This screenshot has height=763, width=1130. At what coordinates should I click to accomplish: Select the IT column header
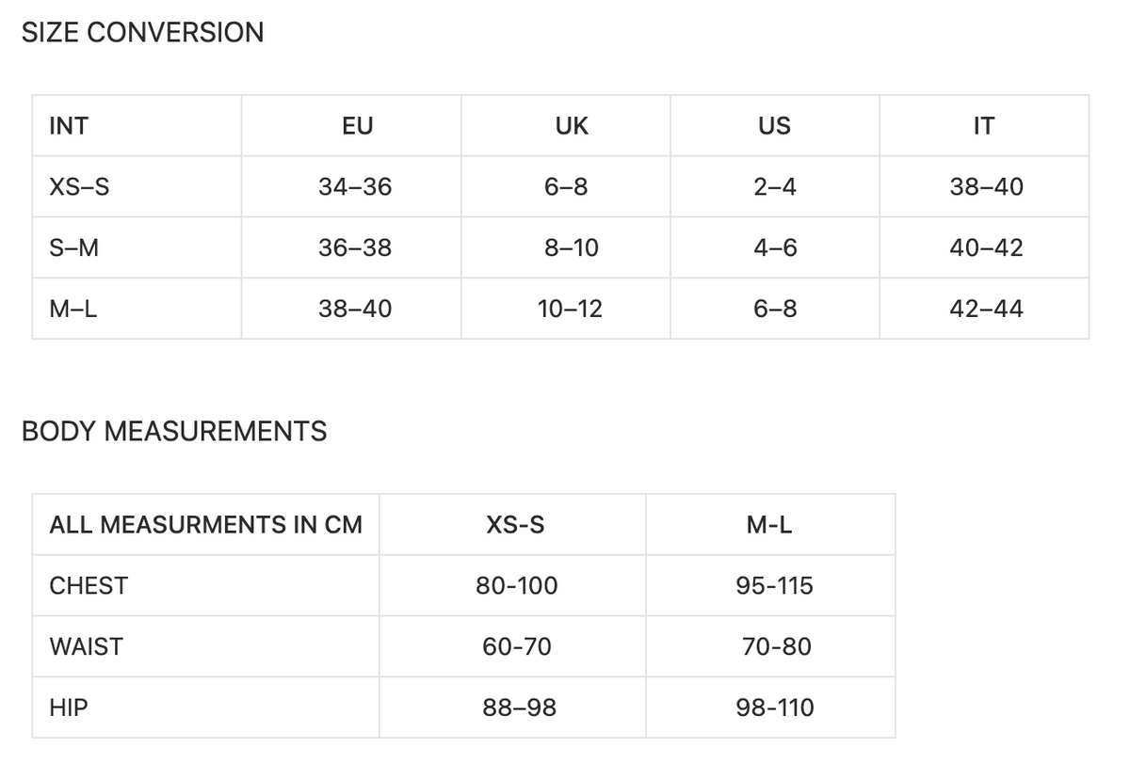[984, 126]
